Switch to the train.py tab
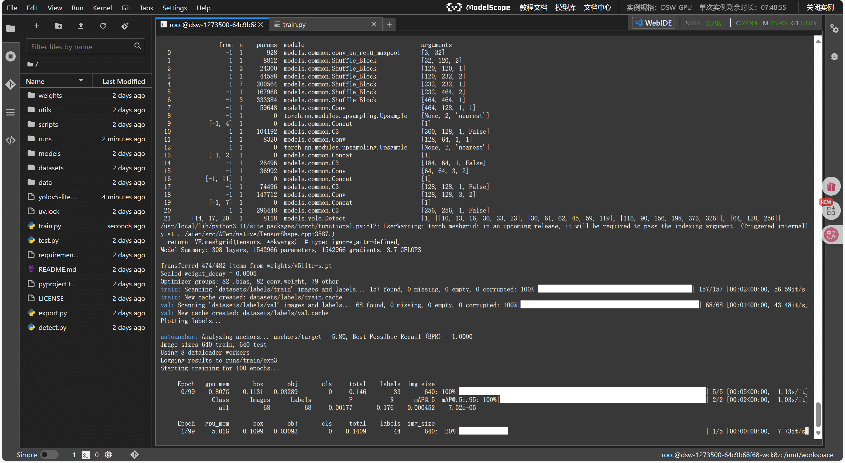845x463 pixels. (x=294, y=25)
